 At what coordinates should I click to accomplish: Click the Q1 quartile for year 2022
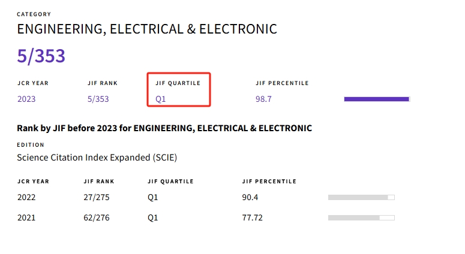coord(153,197)
